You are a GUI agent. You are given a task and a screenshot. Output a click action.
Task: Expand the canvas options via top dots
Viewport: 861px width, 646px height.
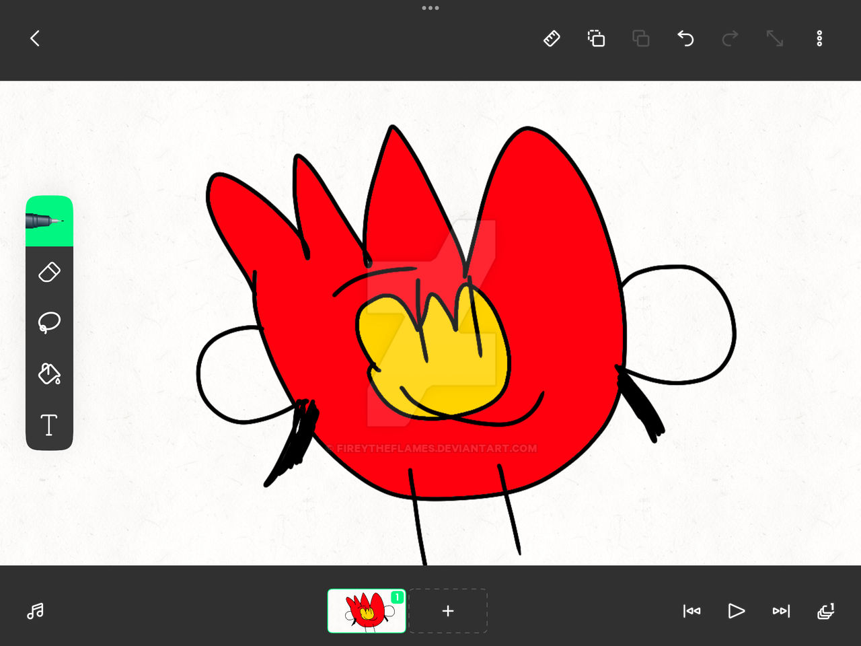430,8
